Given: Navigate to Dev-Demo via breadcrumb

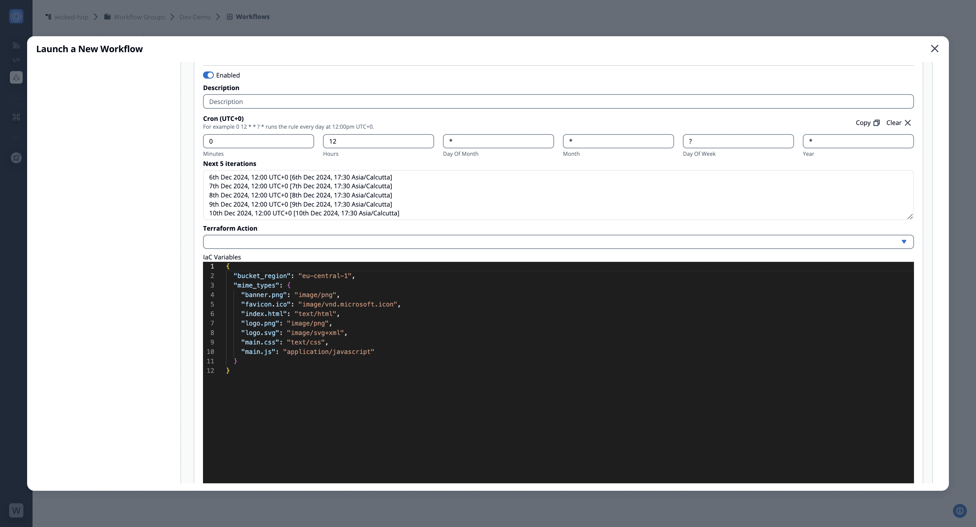Looking at the screenshot, I should tap(195, 17).
